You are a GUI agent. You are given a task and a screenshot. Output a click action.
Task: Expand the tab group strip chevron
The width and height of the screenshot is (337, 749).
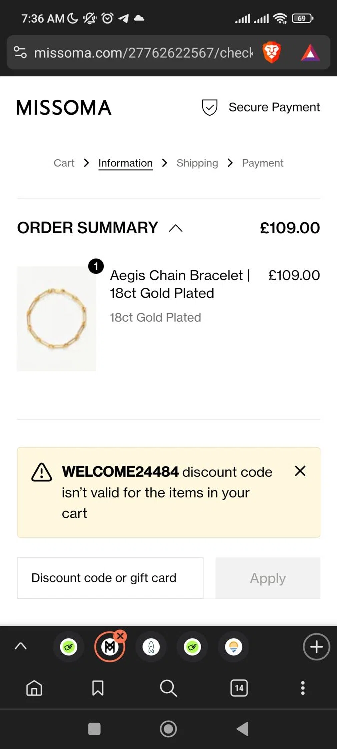click(20, 646)
